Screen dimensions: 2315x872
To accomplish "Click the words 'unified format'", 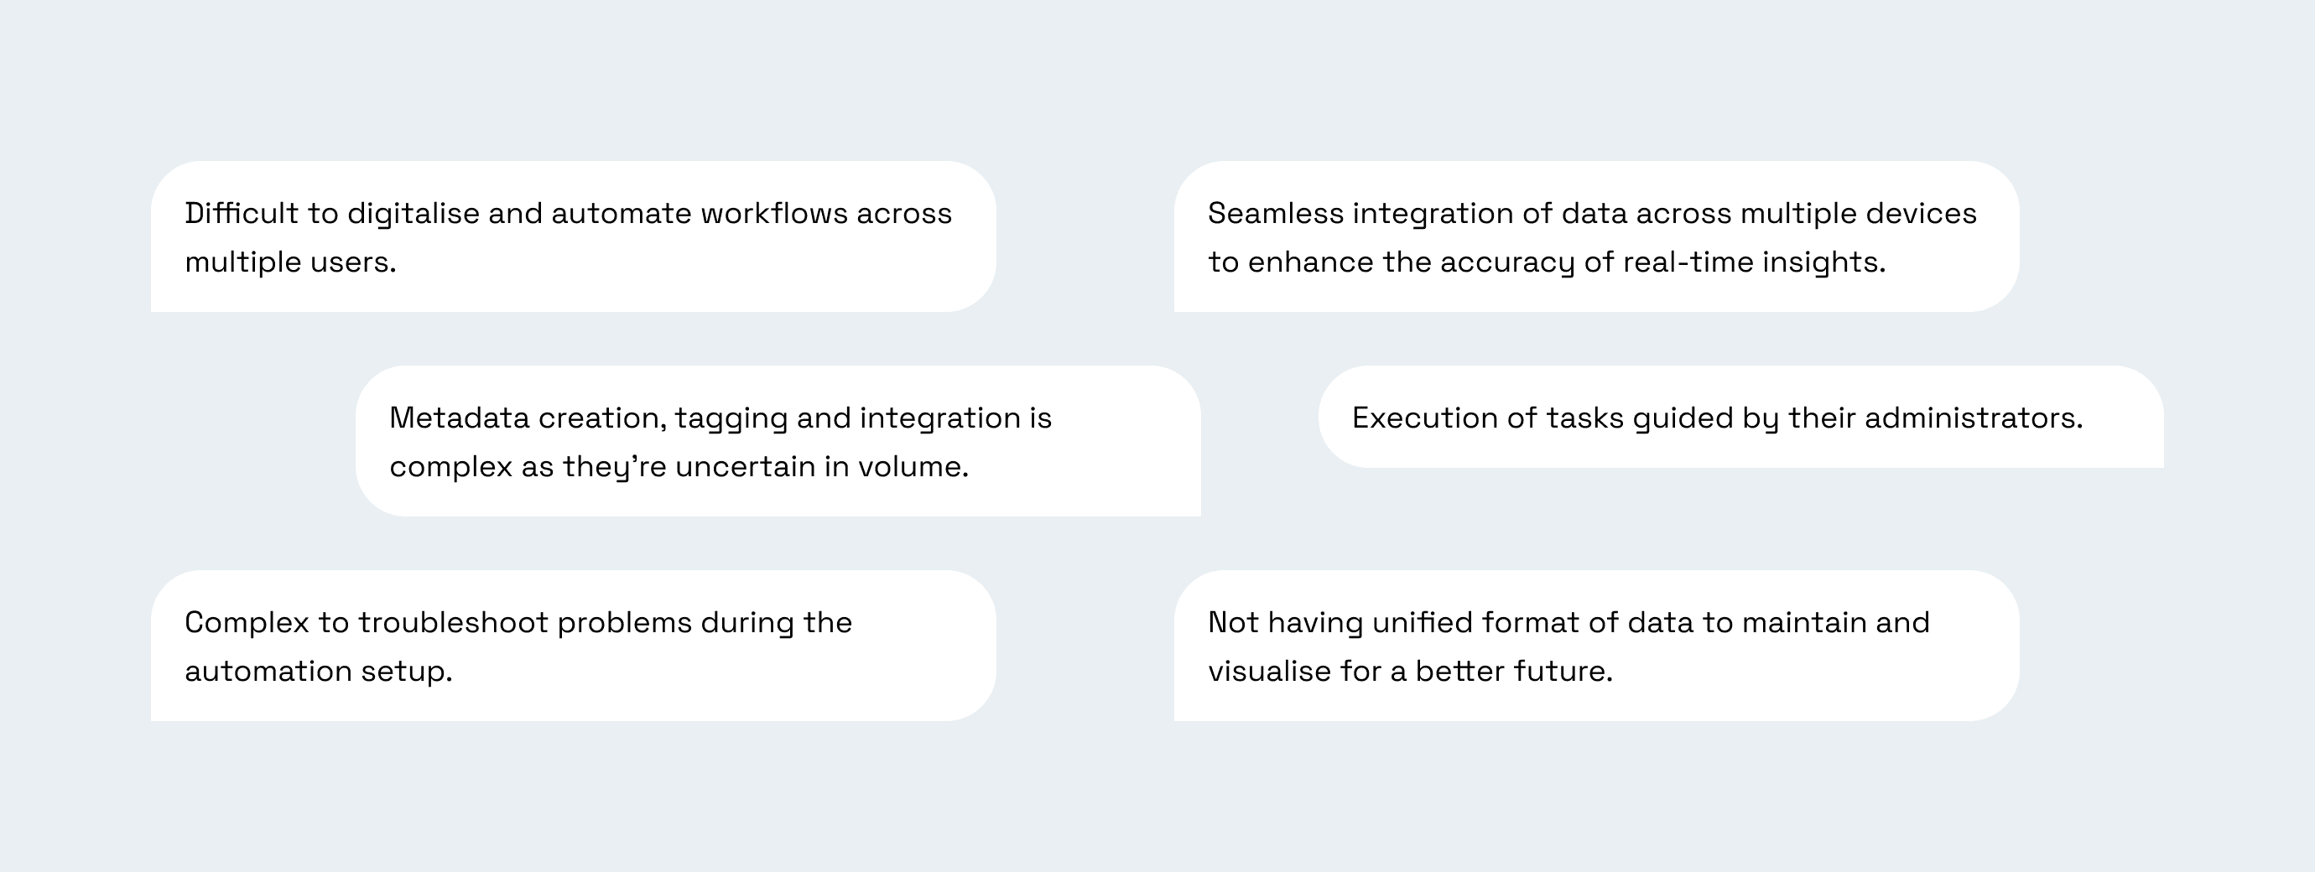I will pos(1468,622).
